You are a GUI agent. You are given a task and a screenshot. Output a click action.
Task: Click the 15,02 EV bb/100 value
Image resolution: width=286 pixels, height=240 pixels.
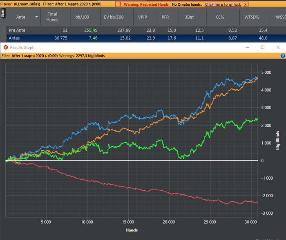(x=125, y=38)
